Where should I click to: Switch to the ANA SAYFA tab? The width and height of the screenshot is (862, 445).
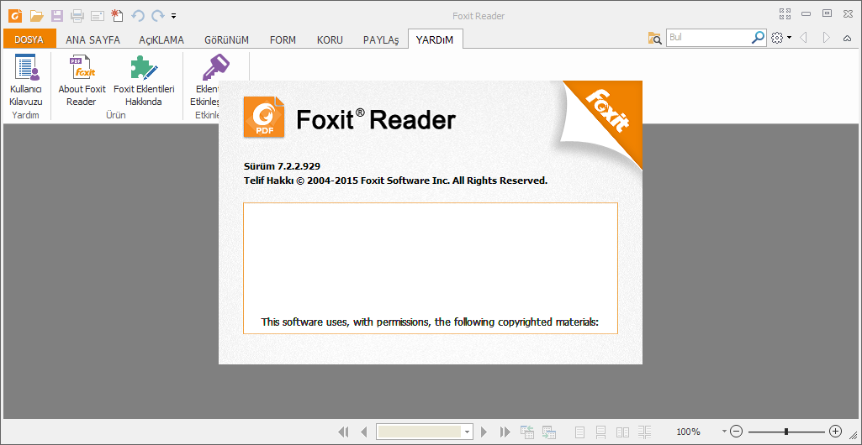[93, 39]
